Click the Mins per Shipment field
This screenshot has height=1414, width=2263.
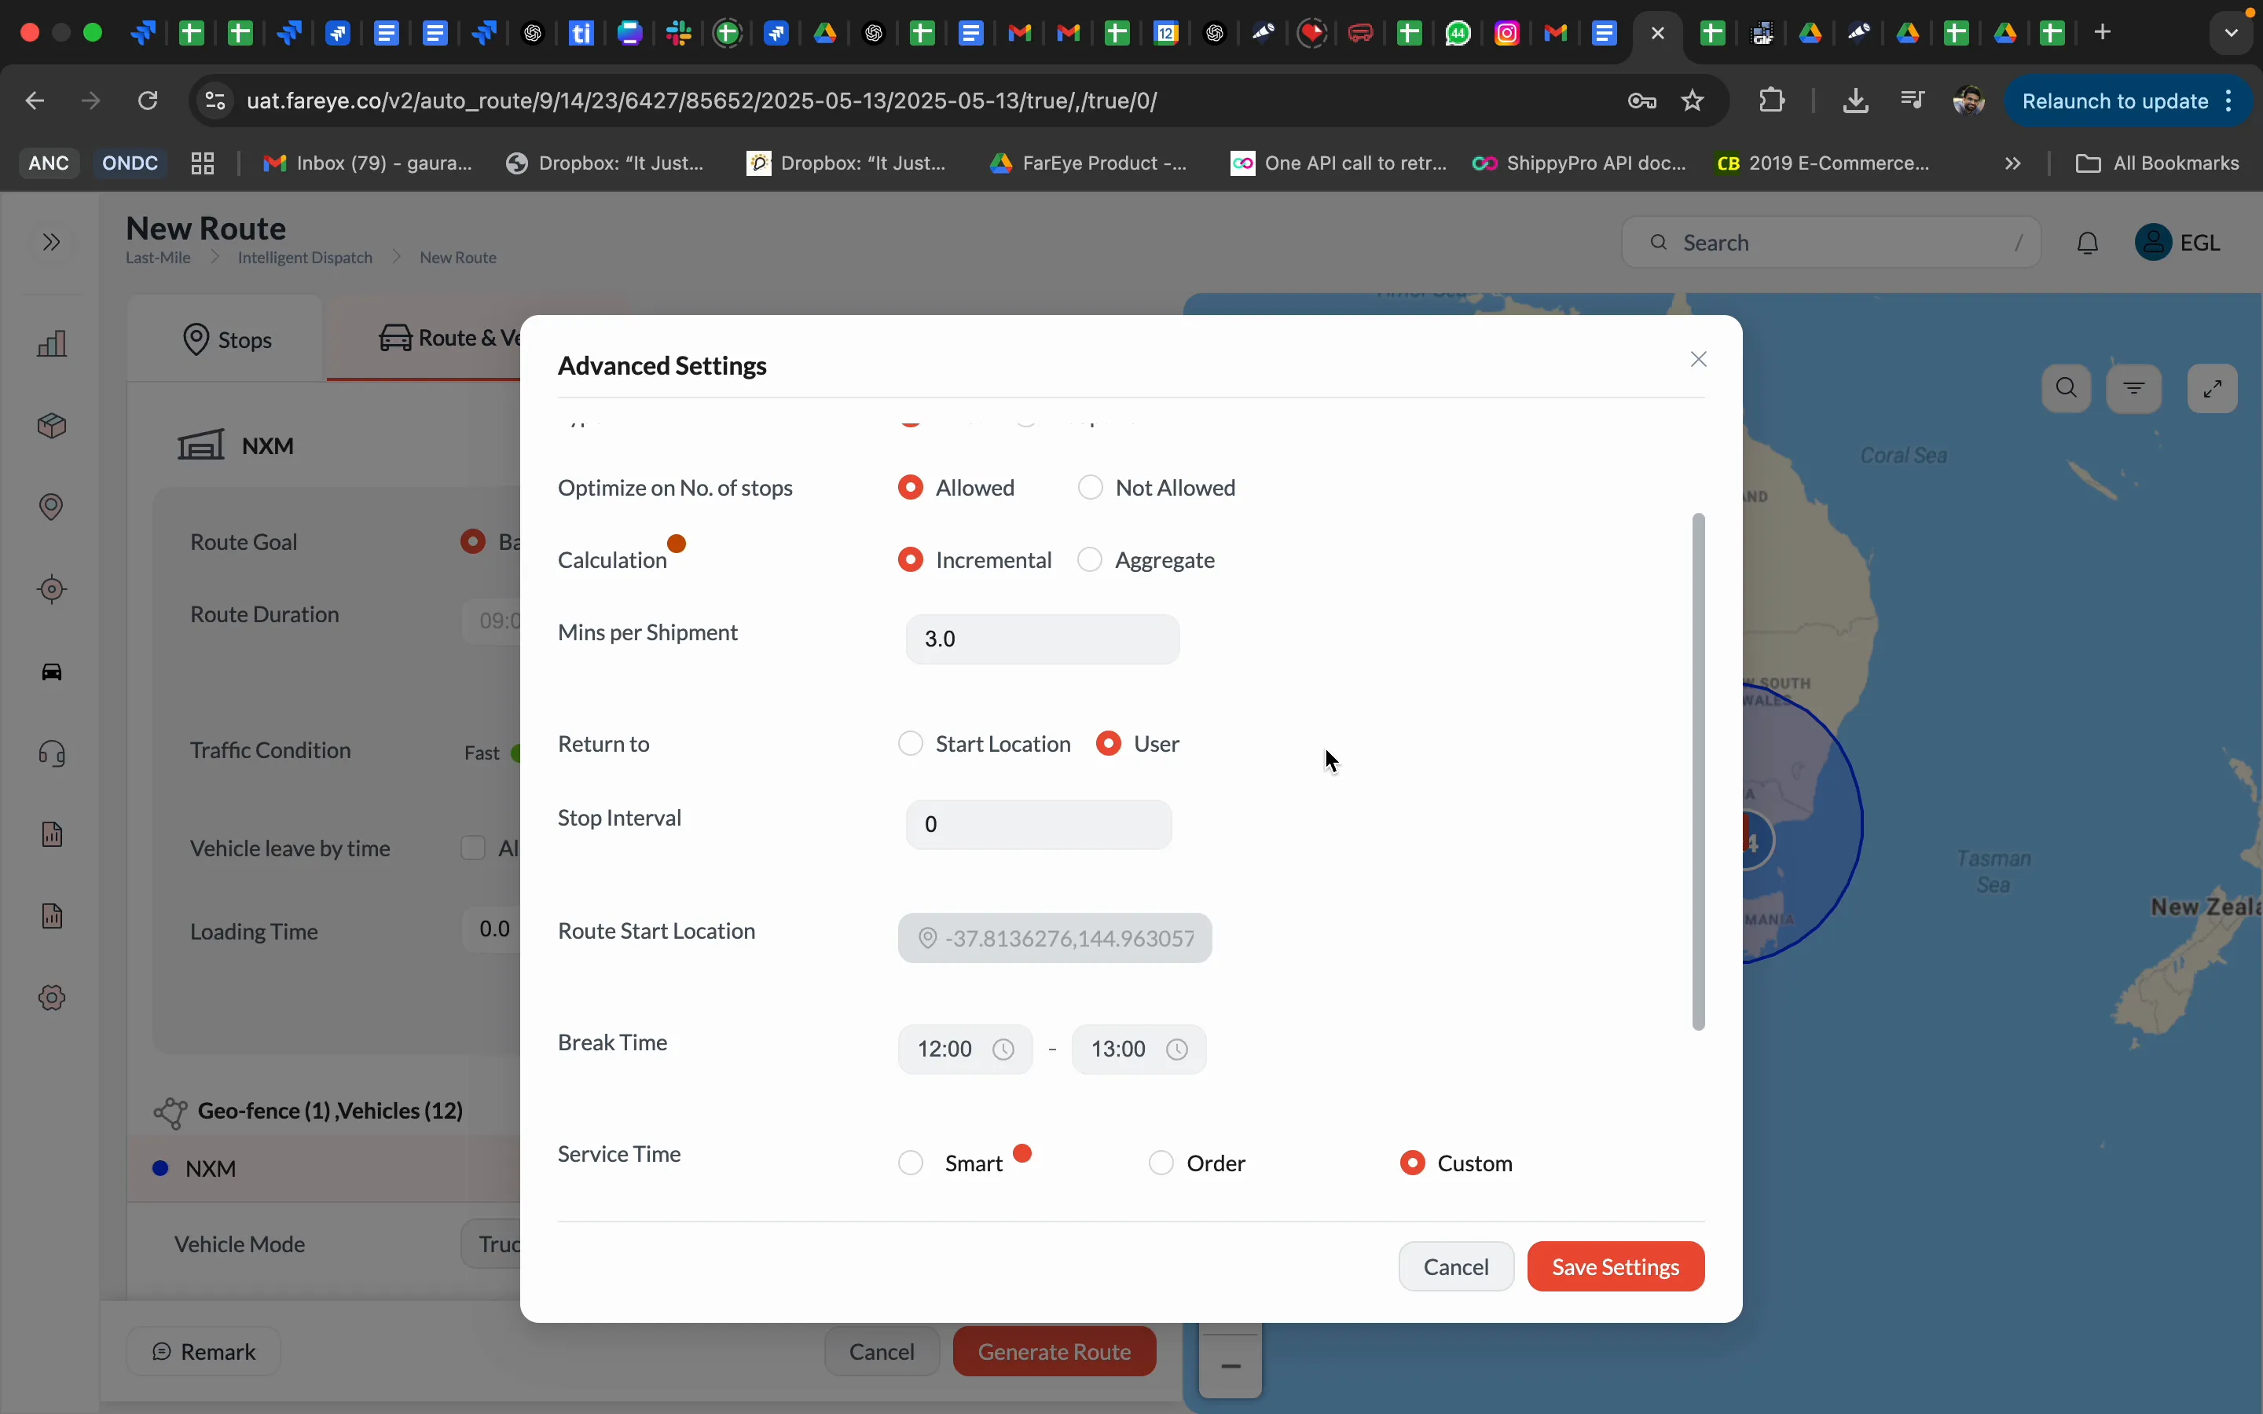(x=1043, y=639)
